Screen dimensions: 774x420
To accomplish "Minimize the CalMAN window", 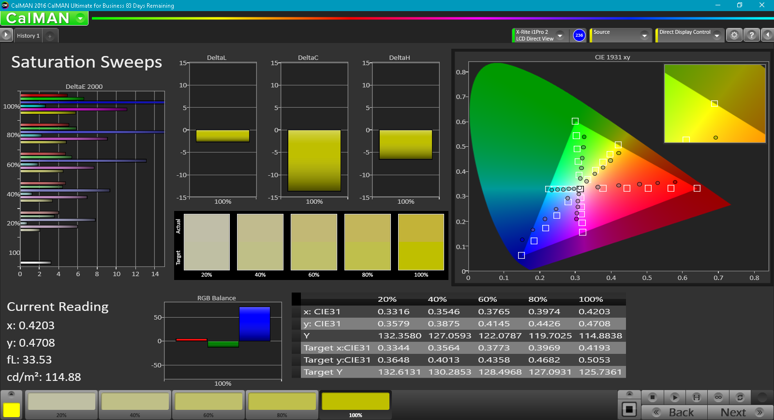I will (x=717, y=5).
